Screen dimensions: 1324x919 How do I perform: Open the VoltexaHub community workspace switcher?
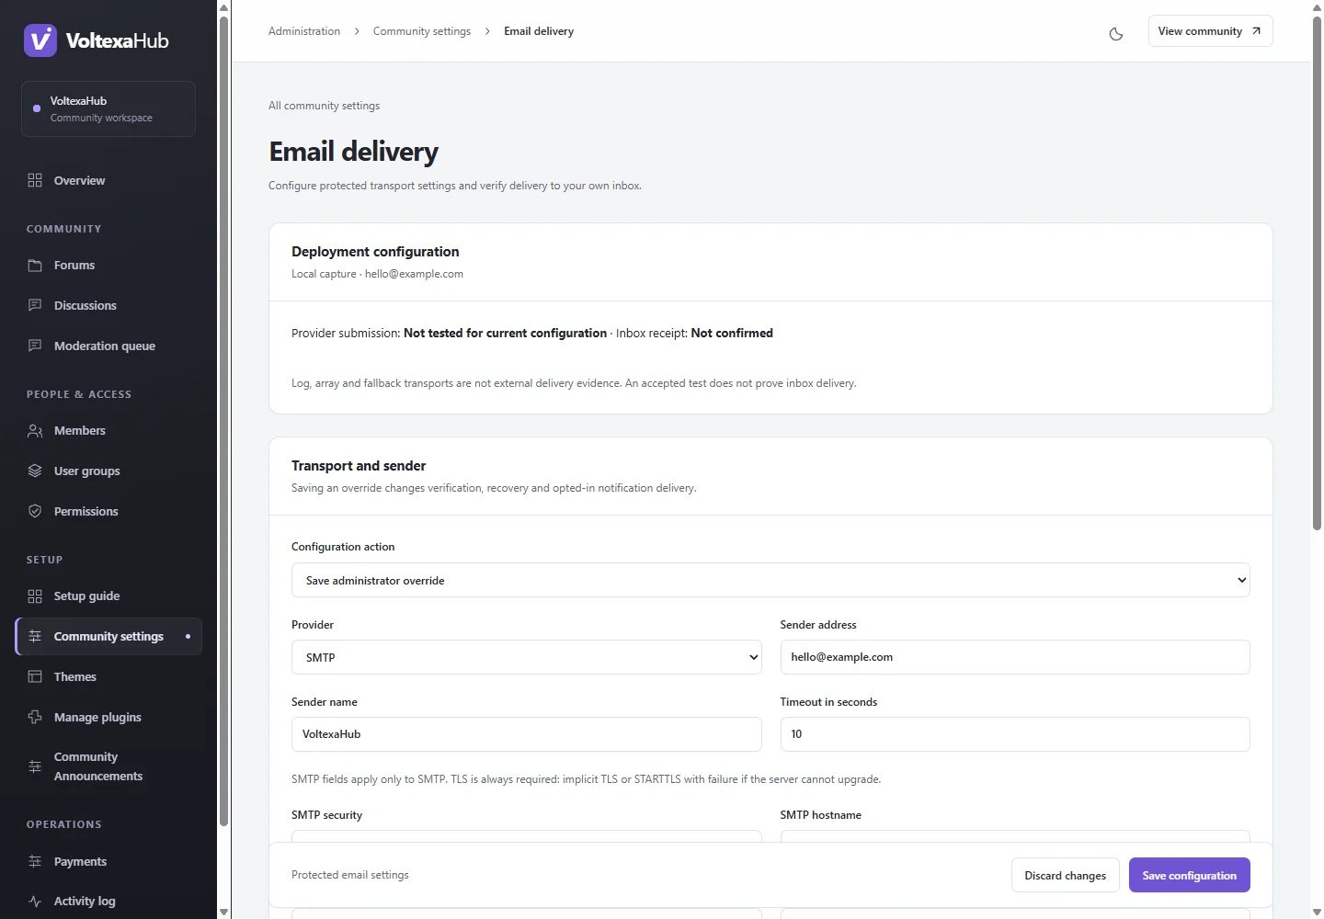(x=108, y=108)
